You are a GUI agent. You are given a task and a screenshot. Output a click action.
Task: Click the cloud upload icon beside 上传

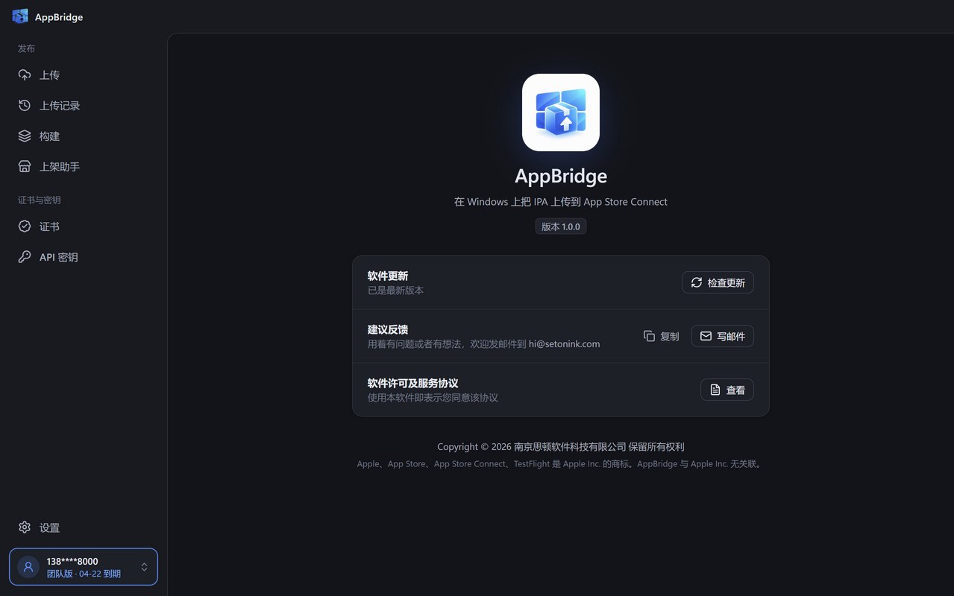[x=25, y=75]
